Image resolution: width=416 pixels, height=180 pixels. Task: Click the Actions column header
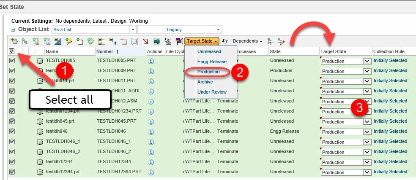(x=155, y=51)
